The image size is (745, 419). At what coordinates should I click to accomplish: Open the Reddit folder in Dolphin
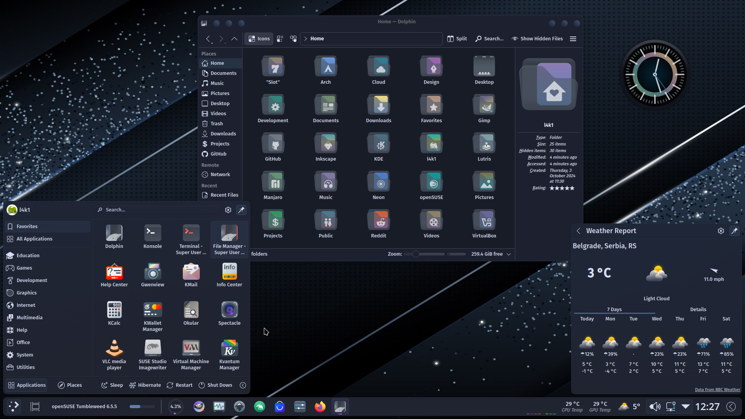pyautogui.click(x=378, y=224)
